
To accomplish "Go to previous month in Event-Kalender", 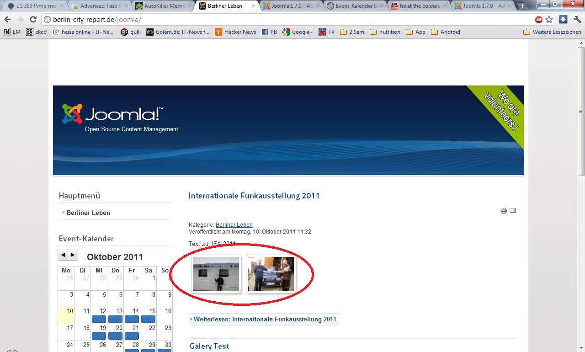I will coord(63,255).
